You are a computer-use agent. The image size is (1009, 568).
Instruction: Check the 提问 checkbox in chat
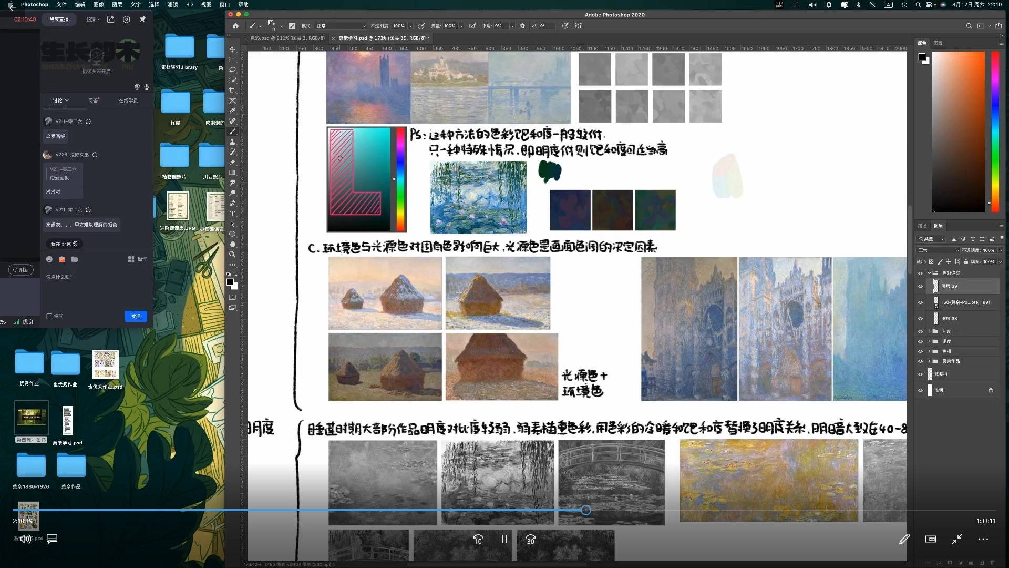(x=49, y=316)
